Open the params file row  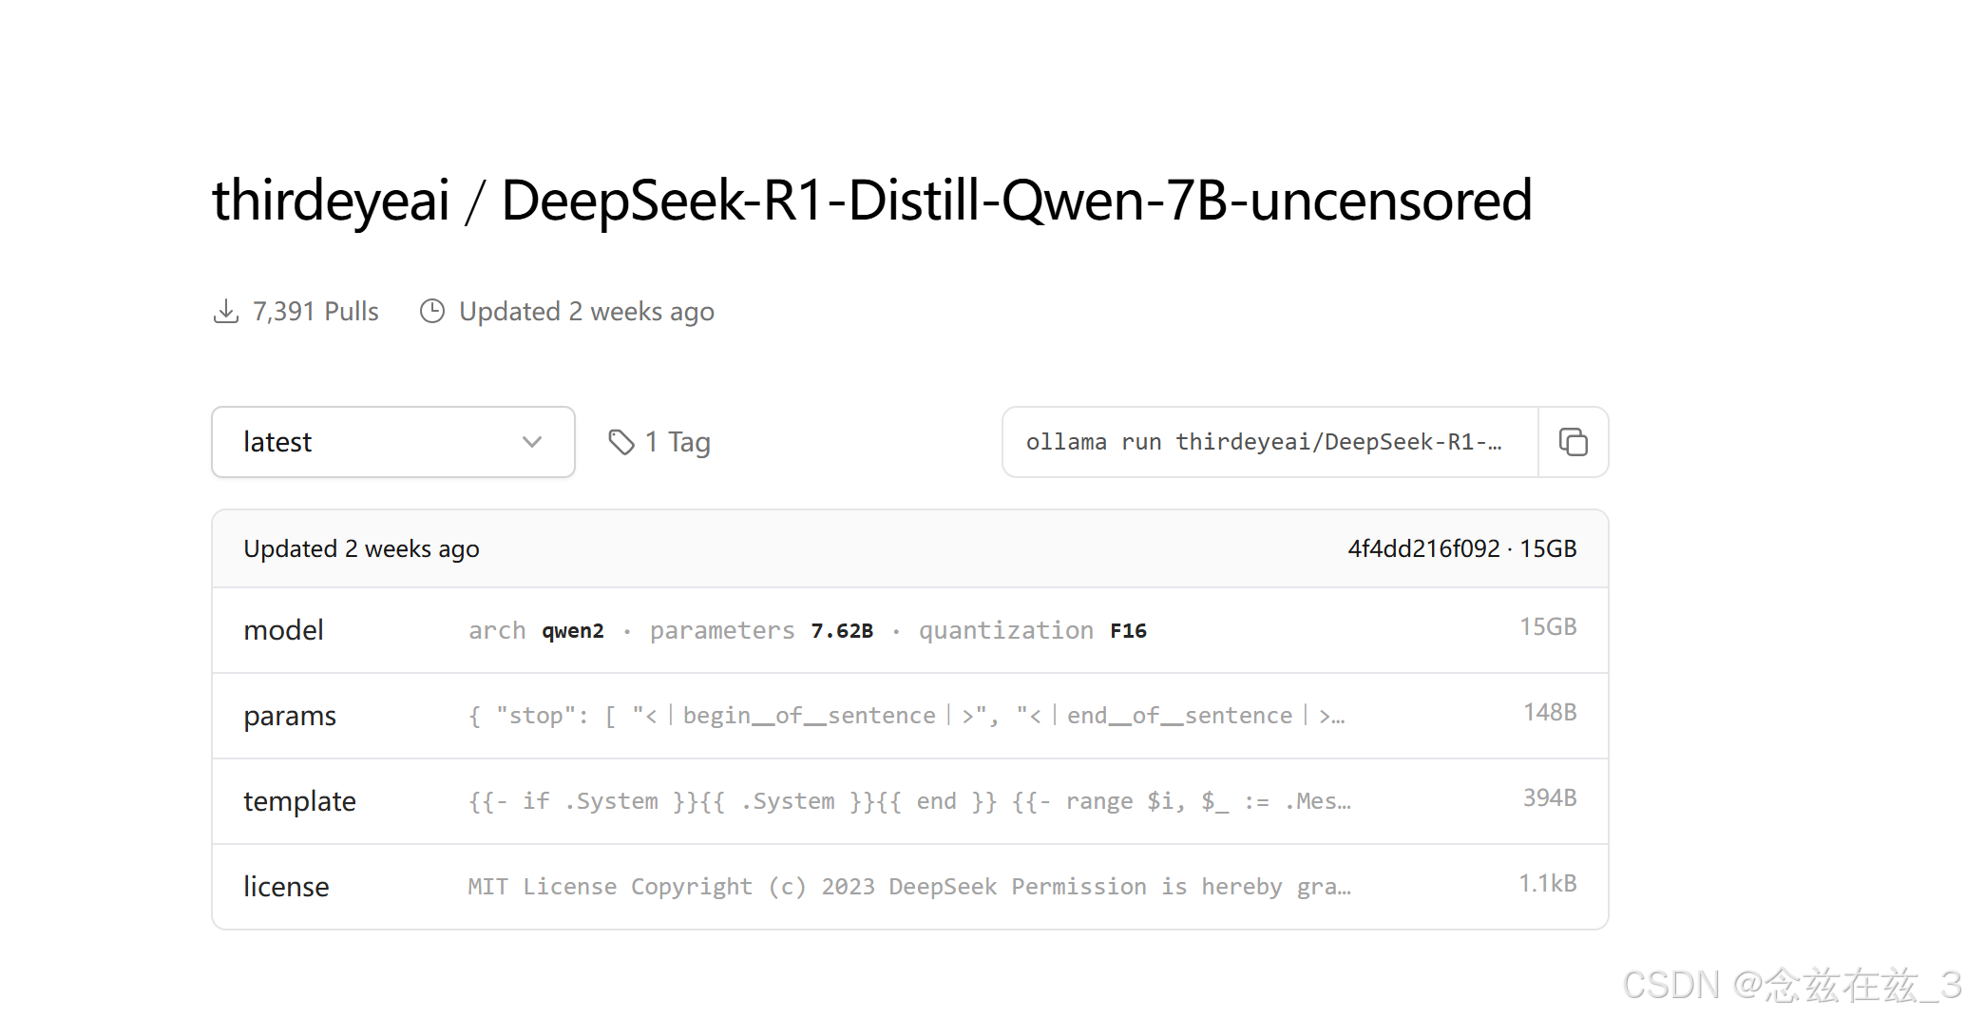click(x=910, y=716)
